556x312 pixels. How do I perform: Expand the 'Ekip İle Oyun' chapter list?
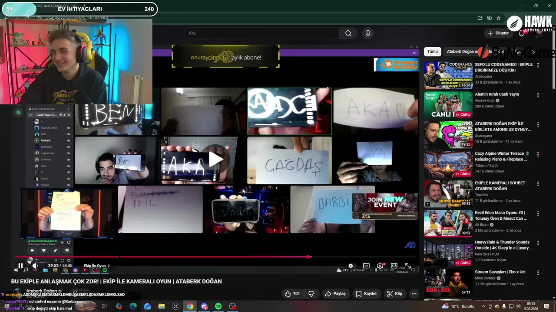pyautogui.click(x=97, y=266)
